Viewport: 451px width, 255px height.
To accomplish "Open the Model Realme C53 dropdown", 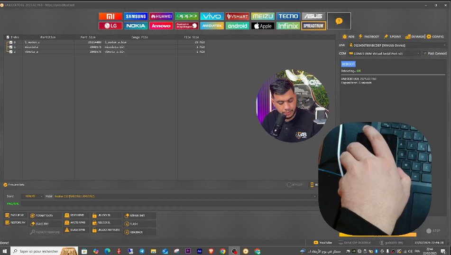I will tap(185, 196).
